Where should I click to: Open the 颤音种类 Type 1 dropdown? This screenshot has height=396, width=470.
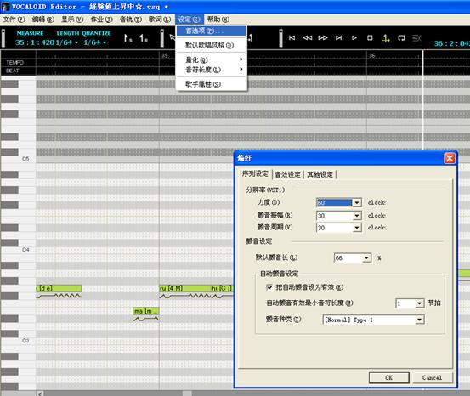tap(420, 320)
